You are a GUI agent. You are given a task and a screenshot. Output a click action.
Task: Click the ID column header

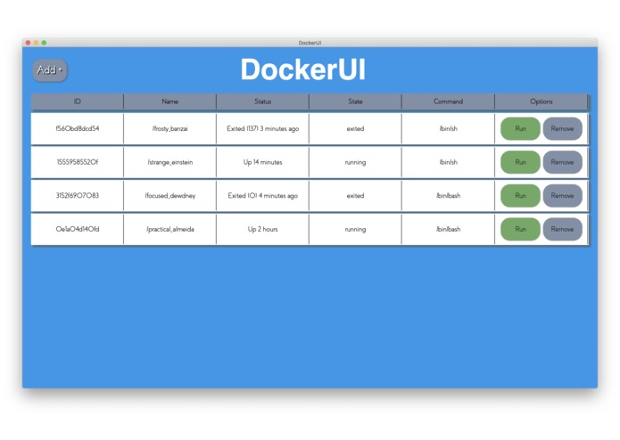pos(77,102)
